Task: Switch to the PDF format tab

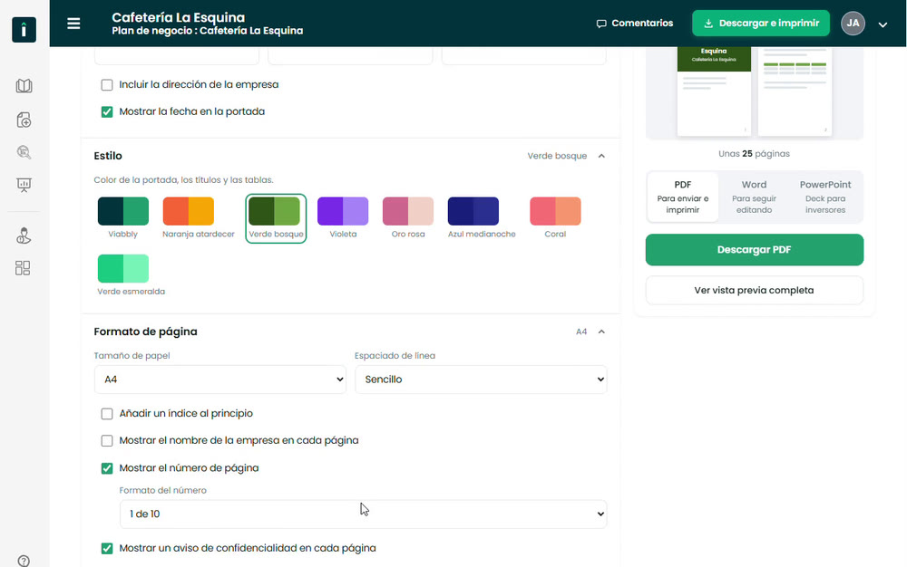Action: point(683,197)
